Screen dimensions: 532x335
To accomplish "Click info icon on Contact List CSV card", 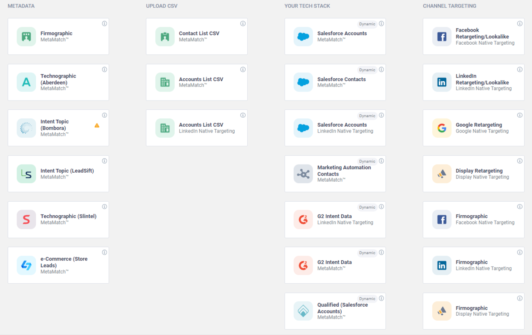I will [x=243, y=24].
